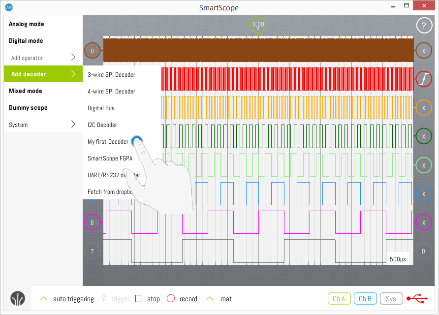Expand the Add operator submenu

coord(43,58)
